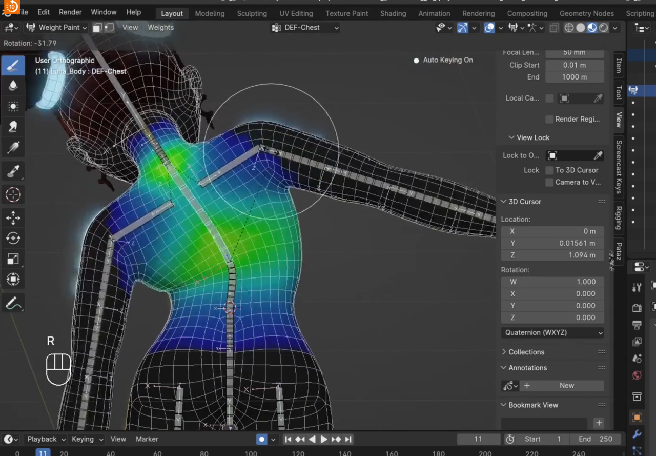Enable the Render Region checkbox
This screenshot has height=456, width=656.
tap(549, 119)
